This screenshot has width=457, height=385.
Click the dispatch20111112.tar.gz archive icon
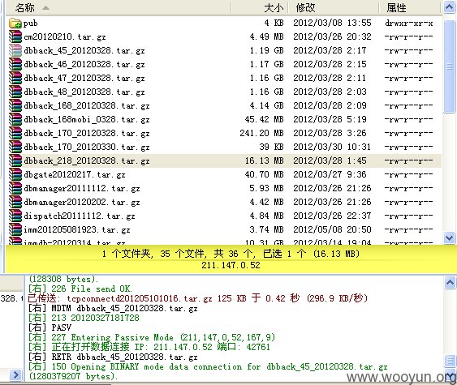tap(15, 216)
